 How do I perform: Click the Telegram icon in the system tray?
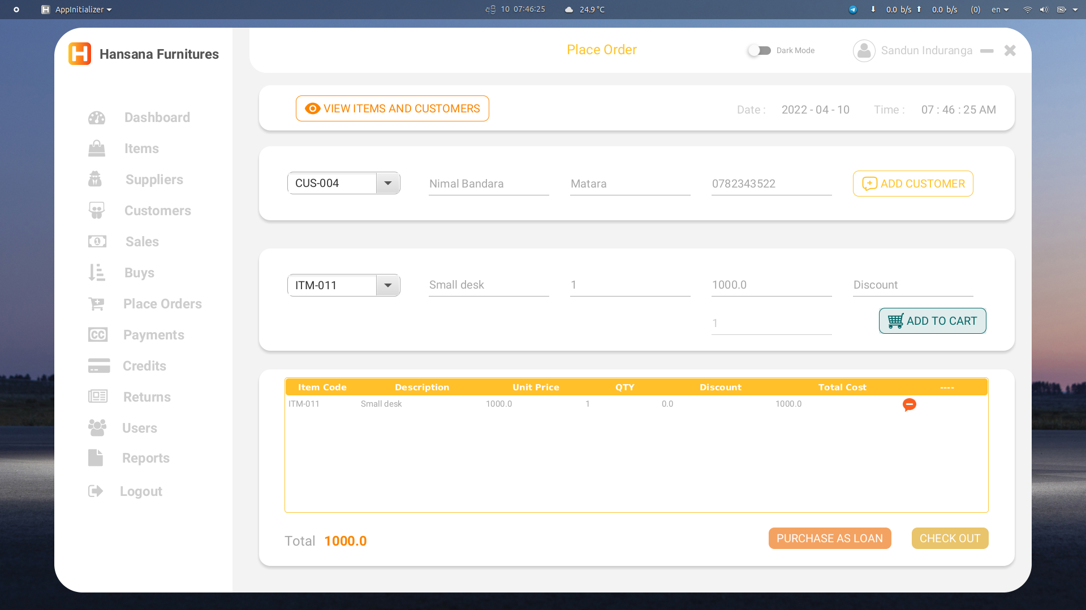(852, 10)
